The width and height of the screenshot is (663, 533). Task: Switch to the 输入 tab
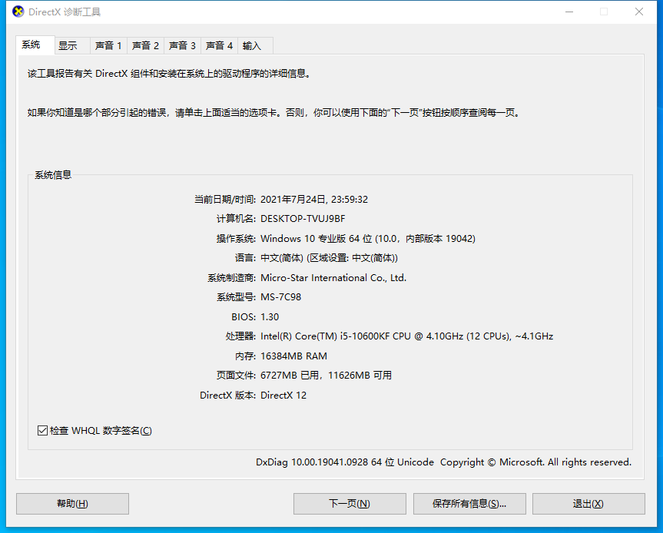[255, 45]
